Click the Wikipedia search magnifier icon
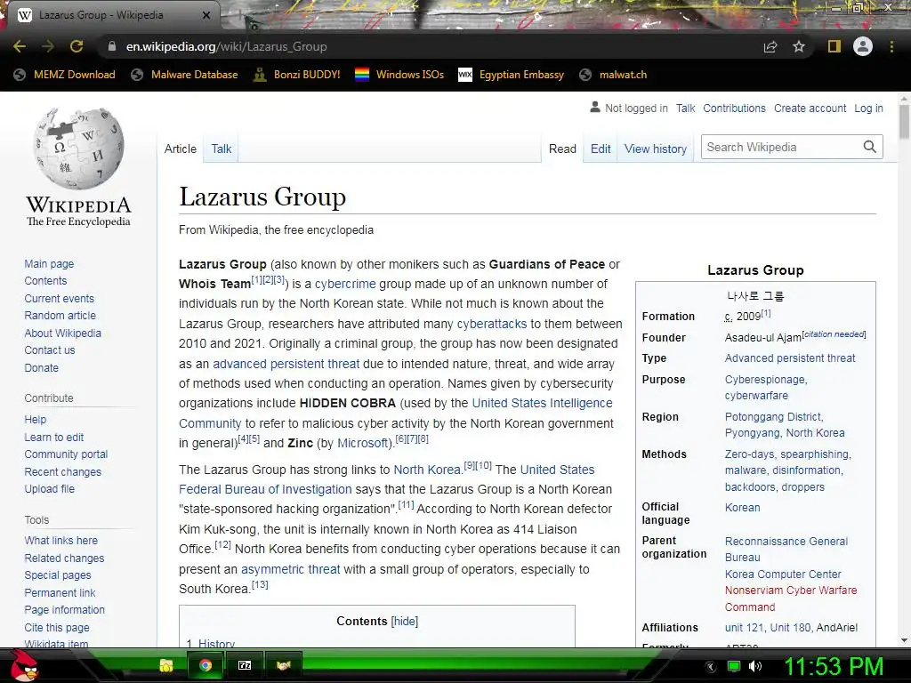The height and width of the screenshot is (683, 911). [x=870, y=147]
